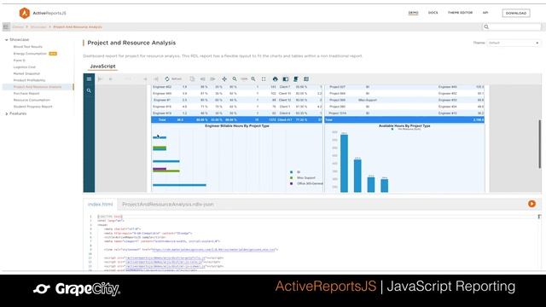Go to previous page in viewer toolbar
The width and height of the screenshot is (546, 307).
tap(111, 79)
